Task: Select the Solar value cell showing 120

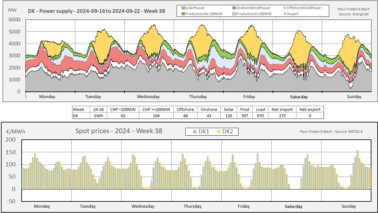Action: 229,116
